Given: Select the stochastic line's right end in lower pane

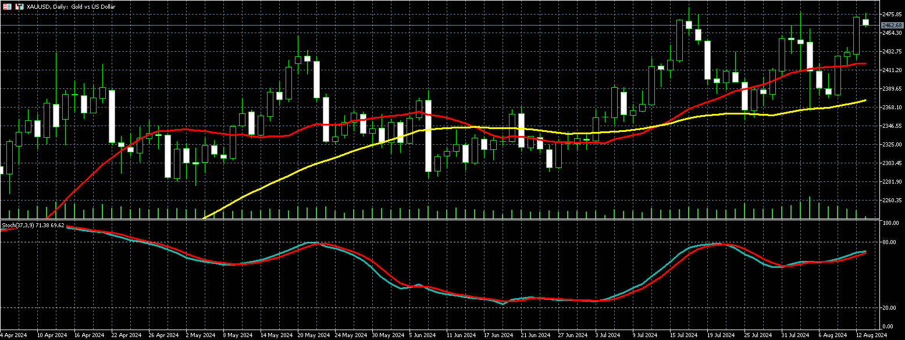Looking at the screenshot, I should pos(865,252).
